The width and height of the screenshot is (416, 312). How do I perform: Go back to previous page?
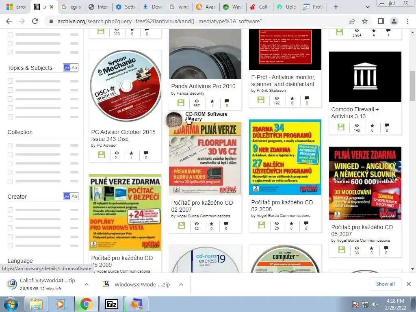[9, 21]
